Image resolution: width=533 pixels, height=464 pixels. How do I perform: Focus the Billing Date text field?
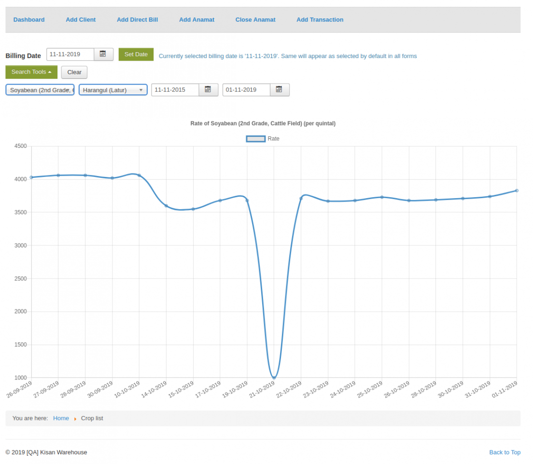[x=70, y=54]
